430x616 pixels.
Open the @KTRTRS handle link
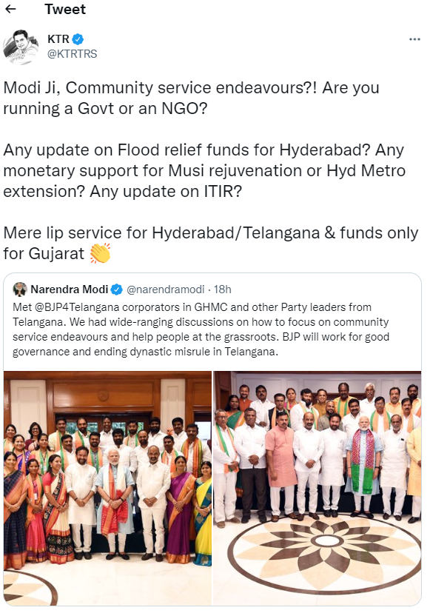[73, 54]
